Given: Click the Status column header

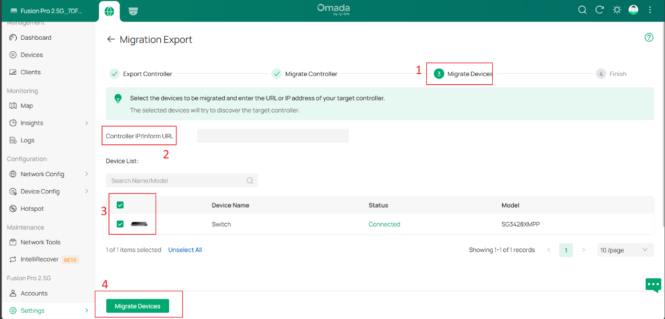Looking at the screenshot, I should 378,205.
